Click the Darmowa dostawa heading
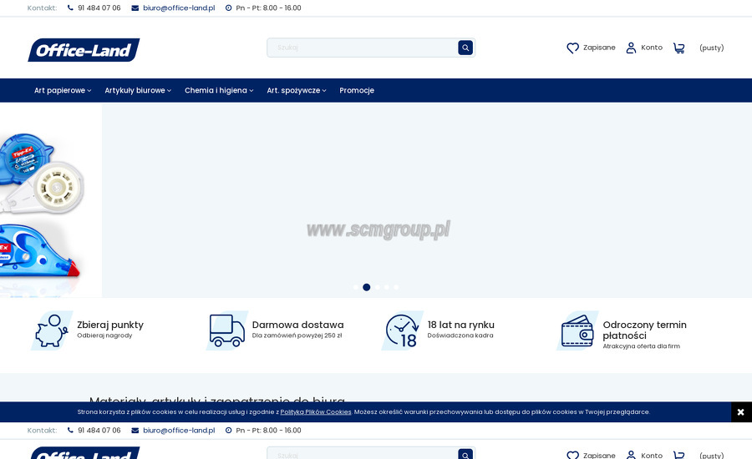 (x=297, y=325)
